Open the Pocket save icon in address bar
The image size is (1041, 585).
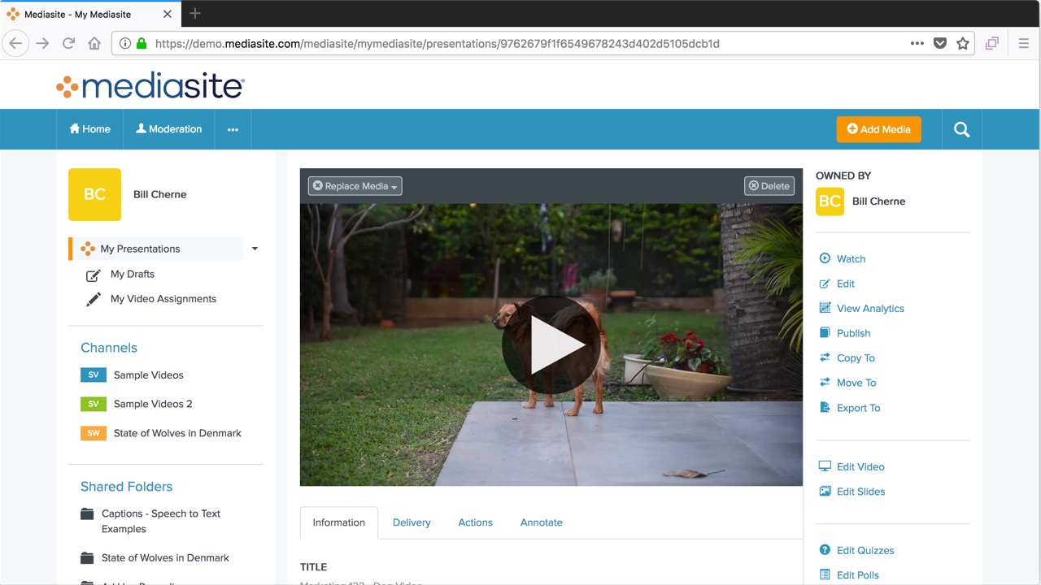940,44
